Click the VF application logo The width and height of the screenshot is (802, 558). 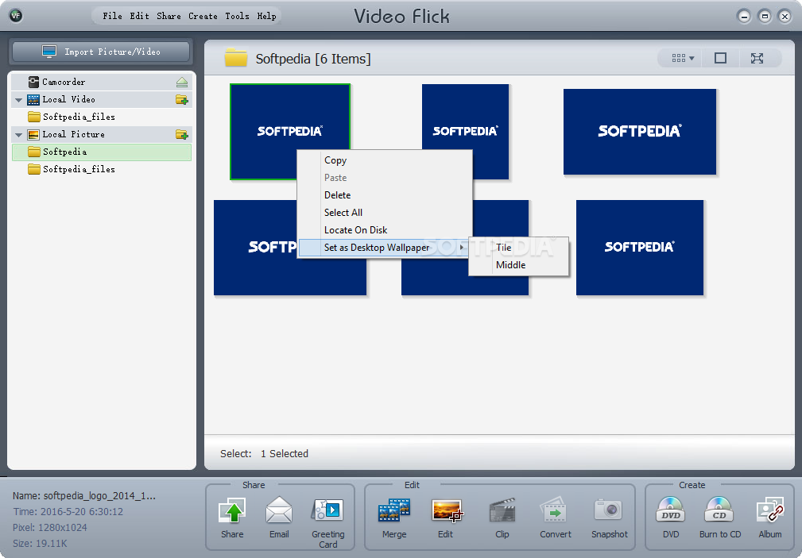16,16
